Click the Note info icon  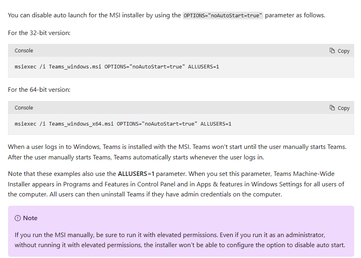[x=18, y=218]
